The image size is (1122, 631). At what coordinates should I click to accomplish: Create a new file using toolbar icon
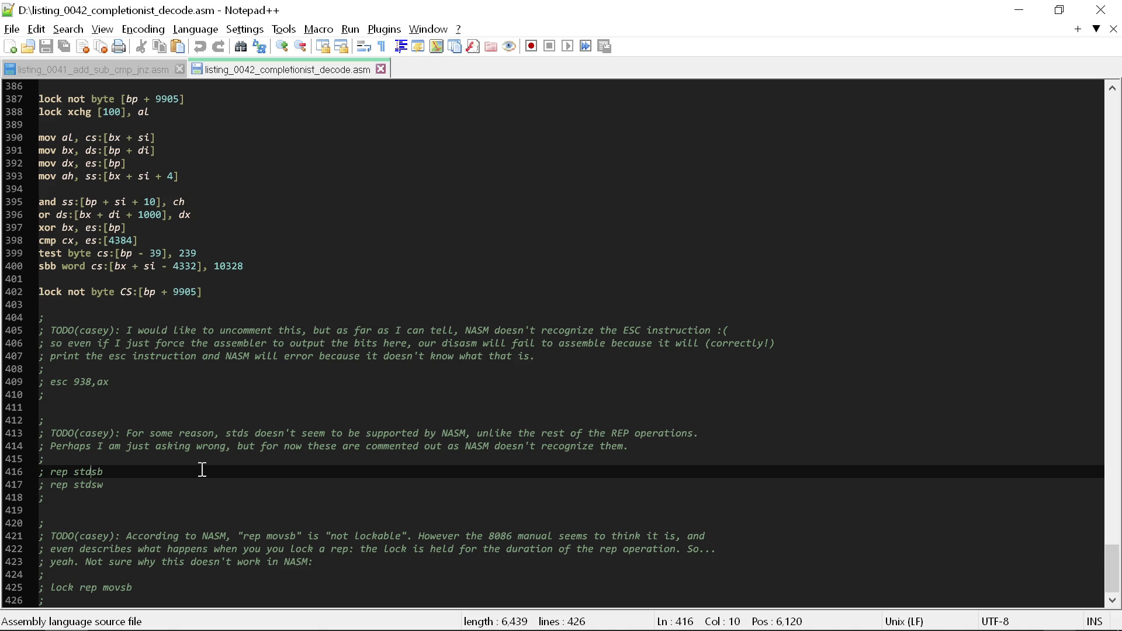(x=10, y=46)
